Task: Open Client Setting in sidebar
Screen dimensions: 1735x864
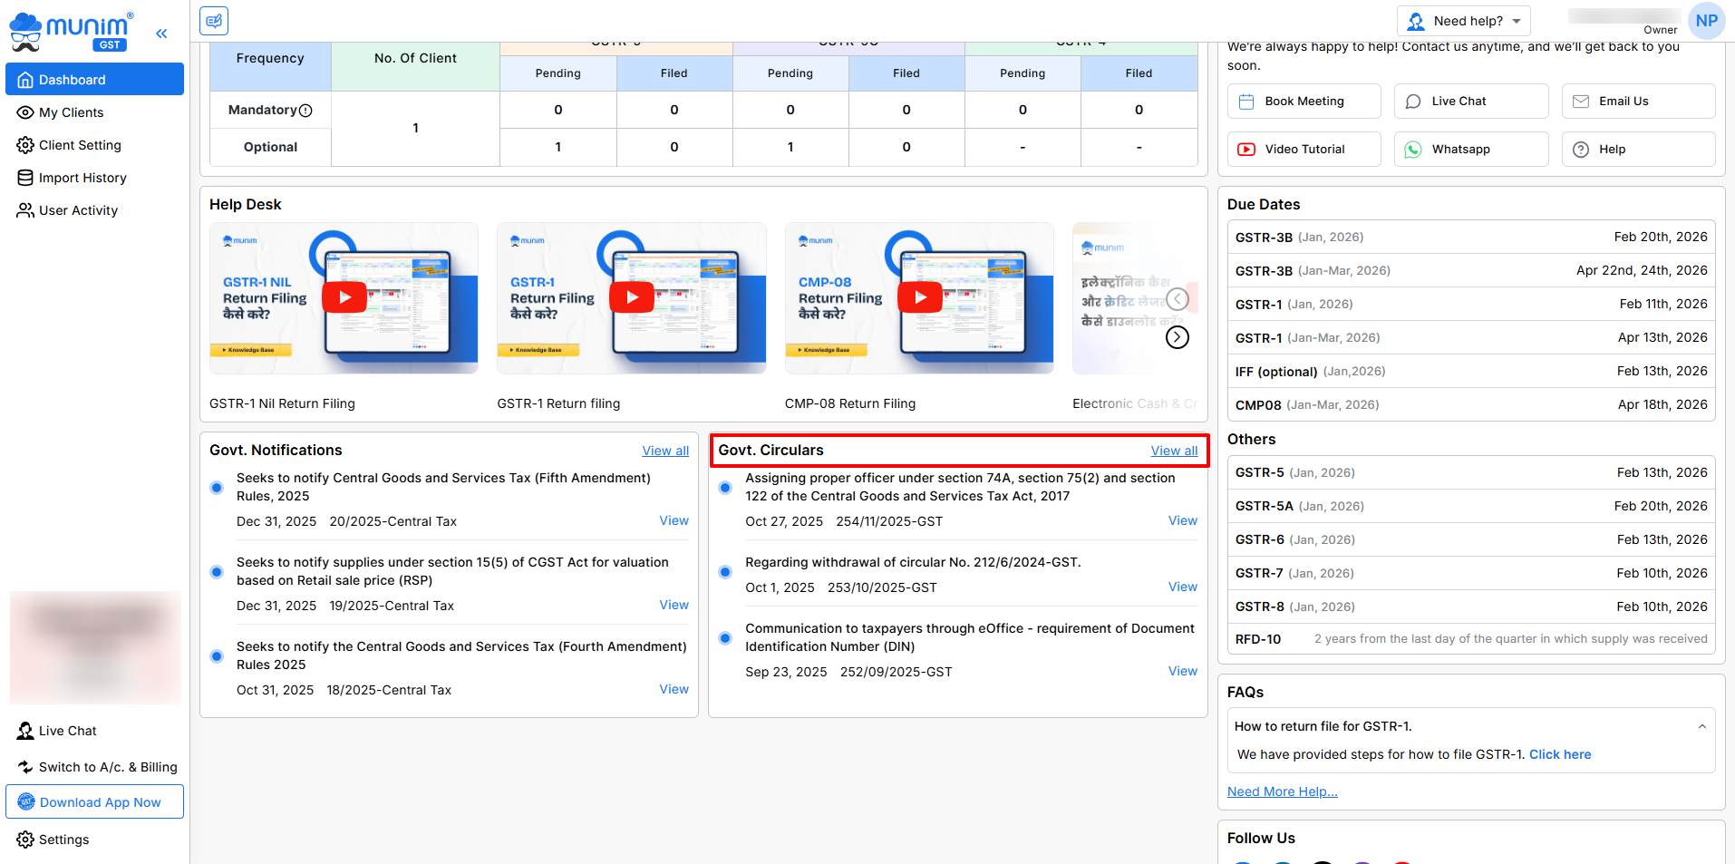Action: point(80,145)
